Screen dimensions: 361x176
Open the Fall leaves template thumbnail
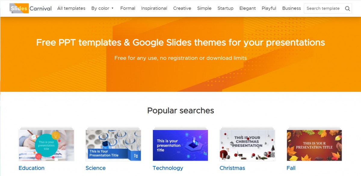(314, 145)
